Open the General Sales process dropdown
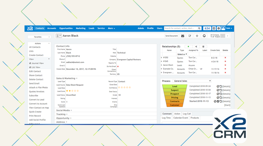This screenshot has width=263, height=146. [192, 81]
